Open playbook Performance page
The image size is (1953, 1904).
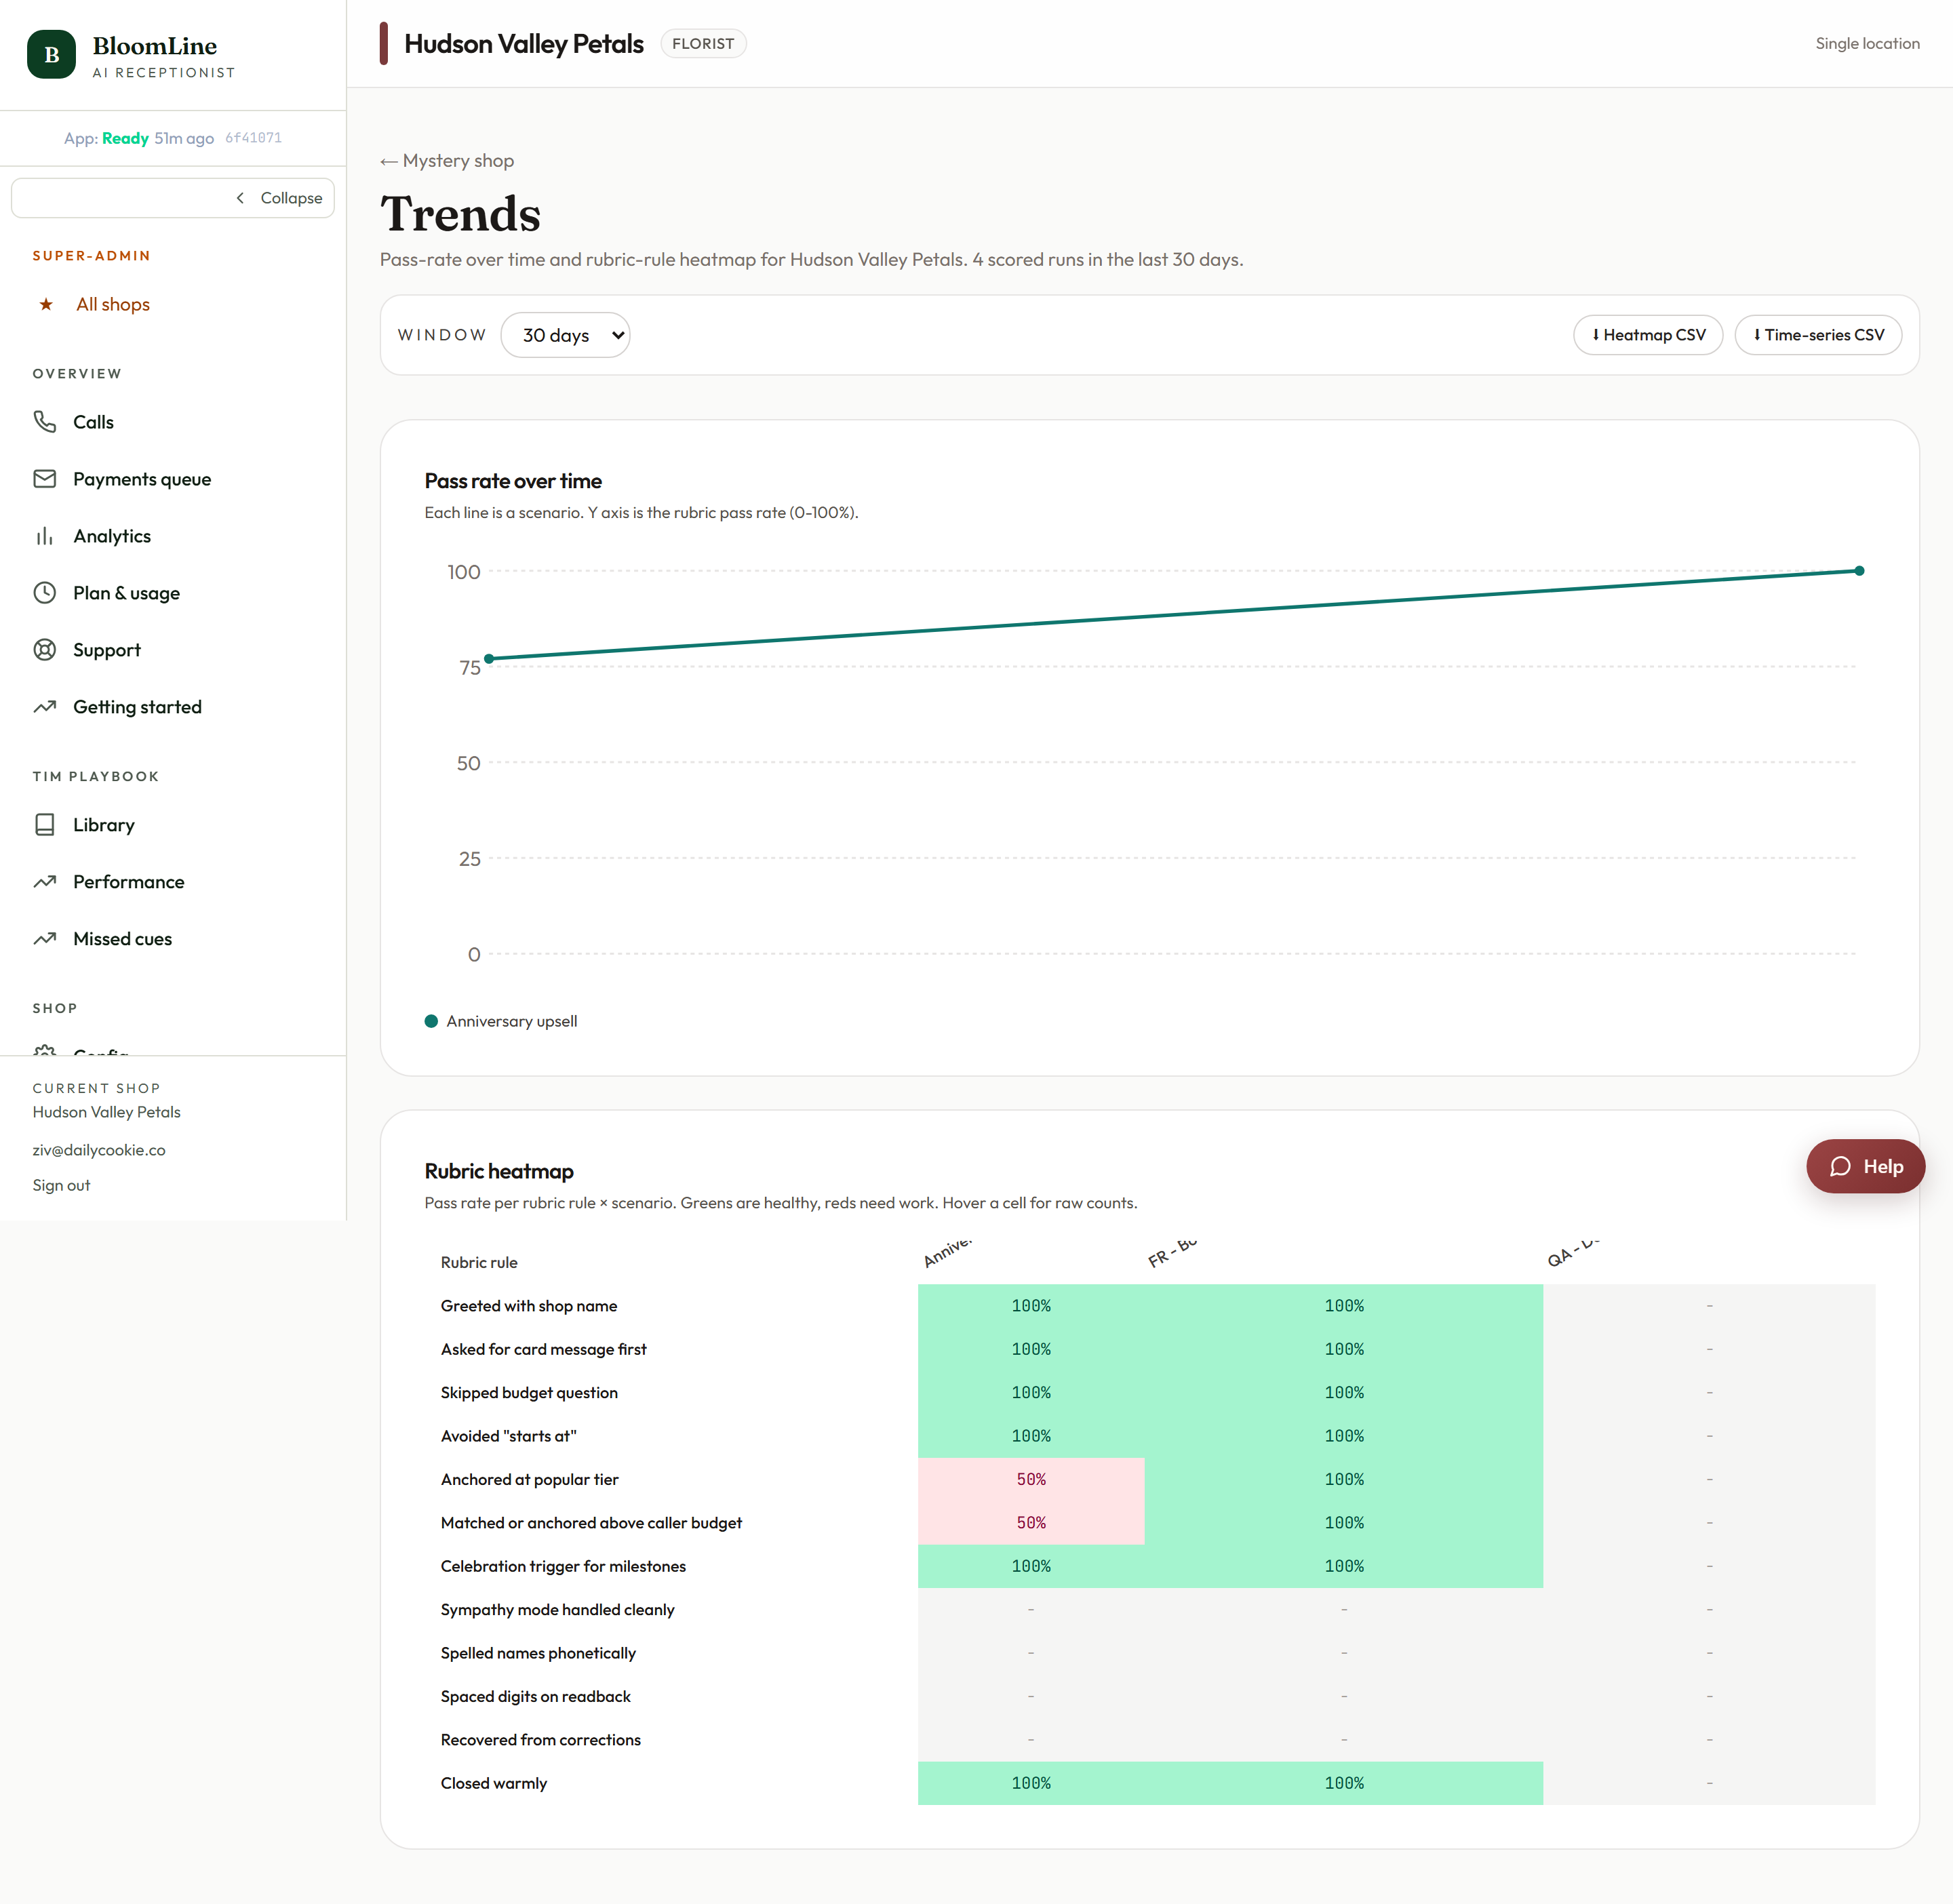[128, 882]
